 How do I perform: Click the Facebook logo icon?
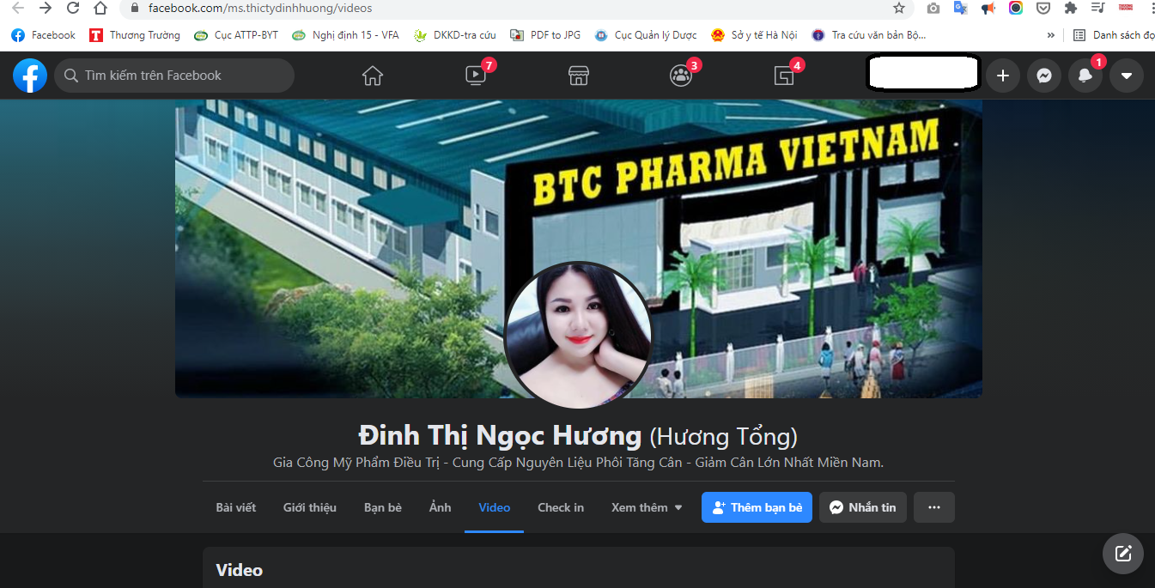[30, 76]
